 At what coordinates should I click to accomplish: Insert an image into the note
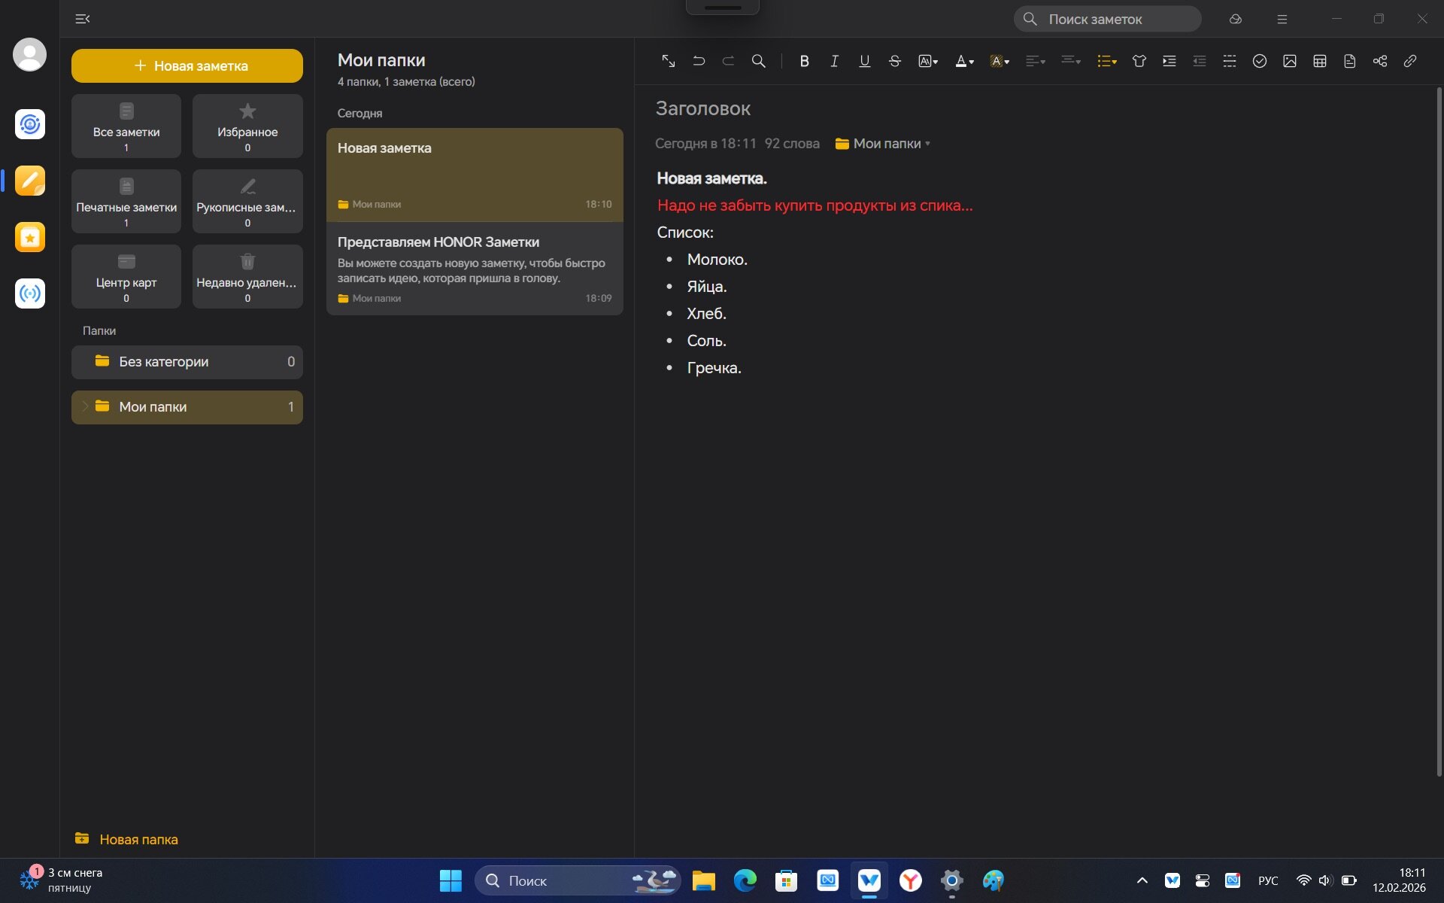tap(1290, 62)
